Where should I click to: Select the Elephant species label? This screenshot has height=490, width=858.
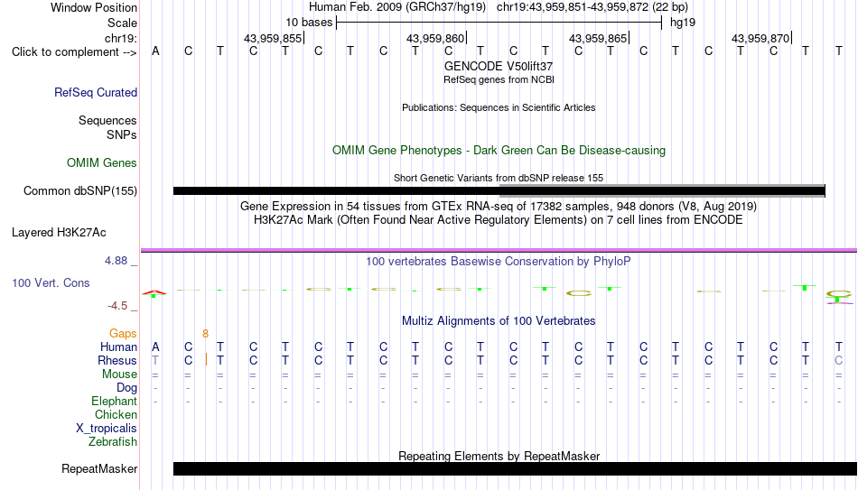(x=115, y=401)
